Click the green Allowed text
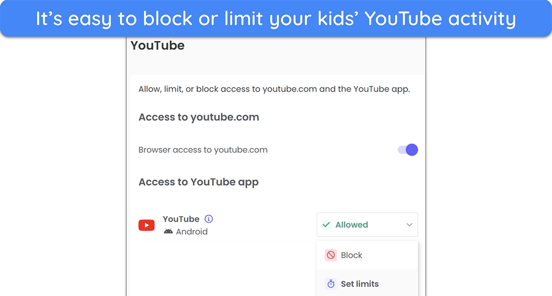This screenshot has height=296, width=552. coord(351,225)
